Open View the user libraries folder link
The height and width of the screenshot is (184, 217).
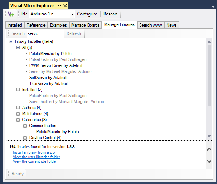36,157
